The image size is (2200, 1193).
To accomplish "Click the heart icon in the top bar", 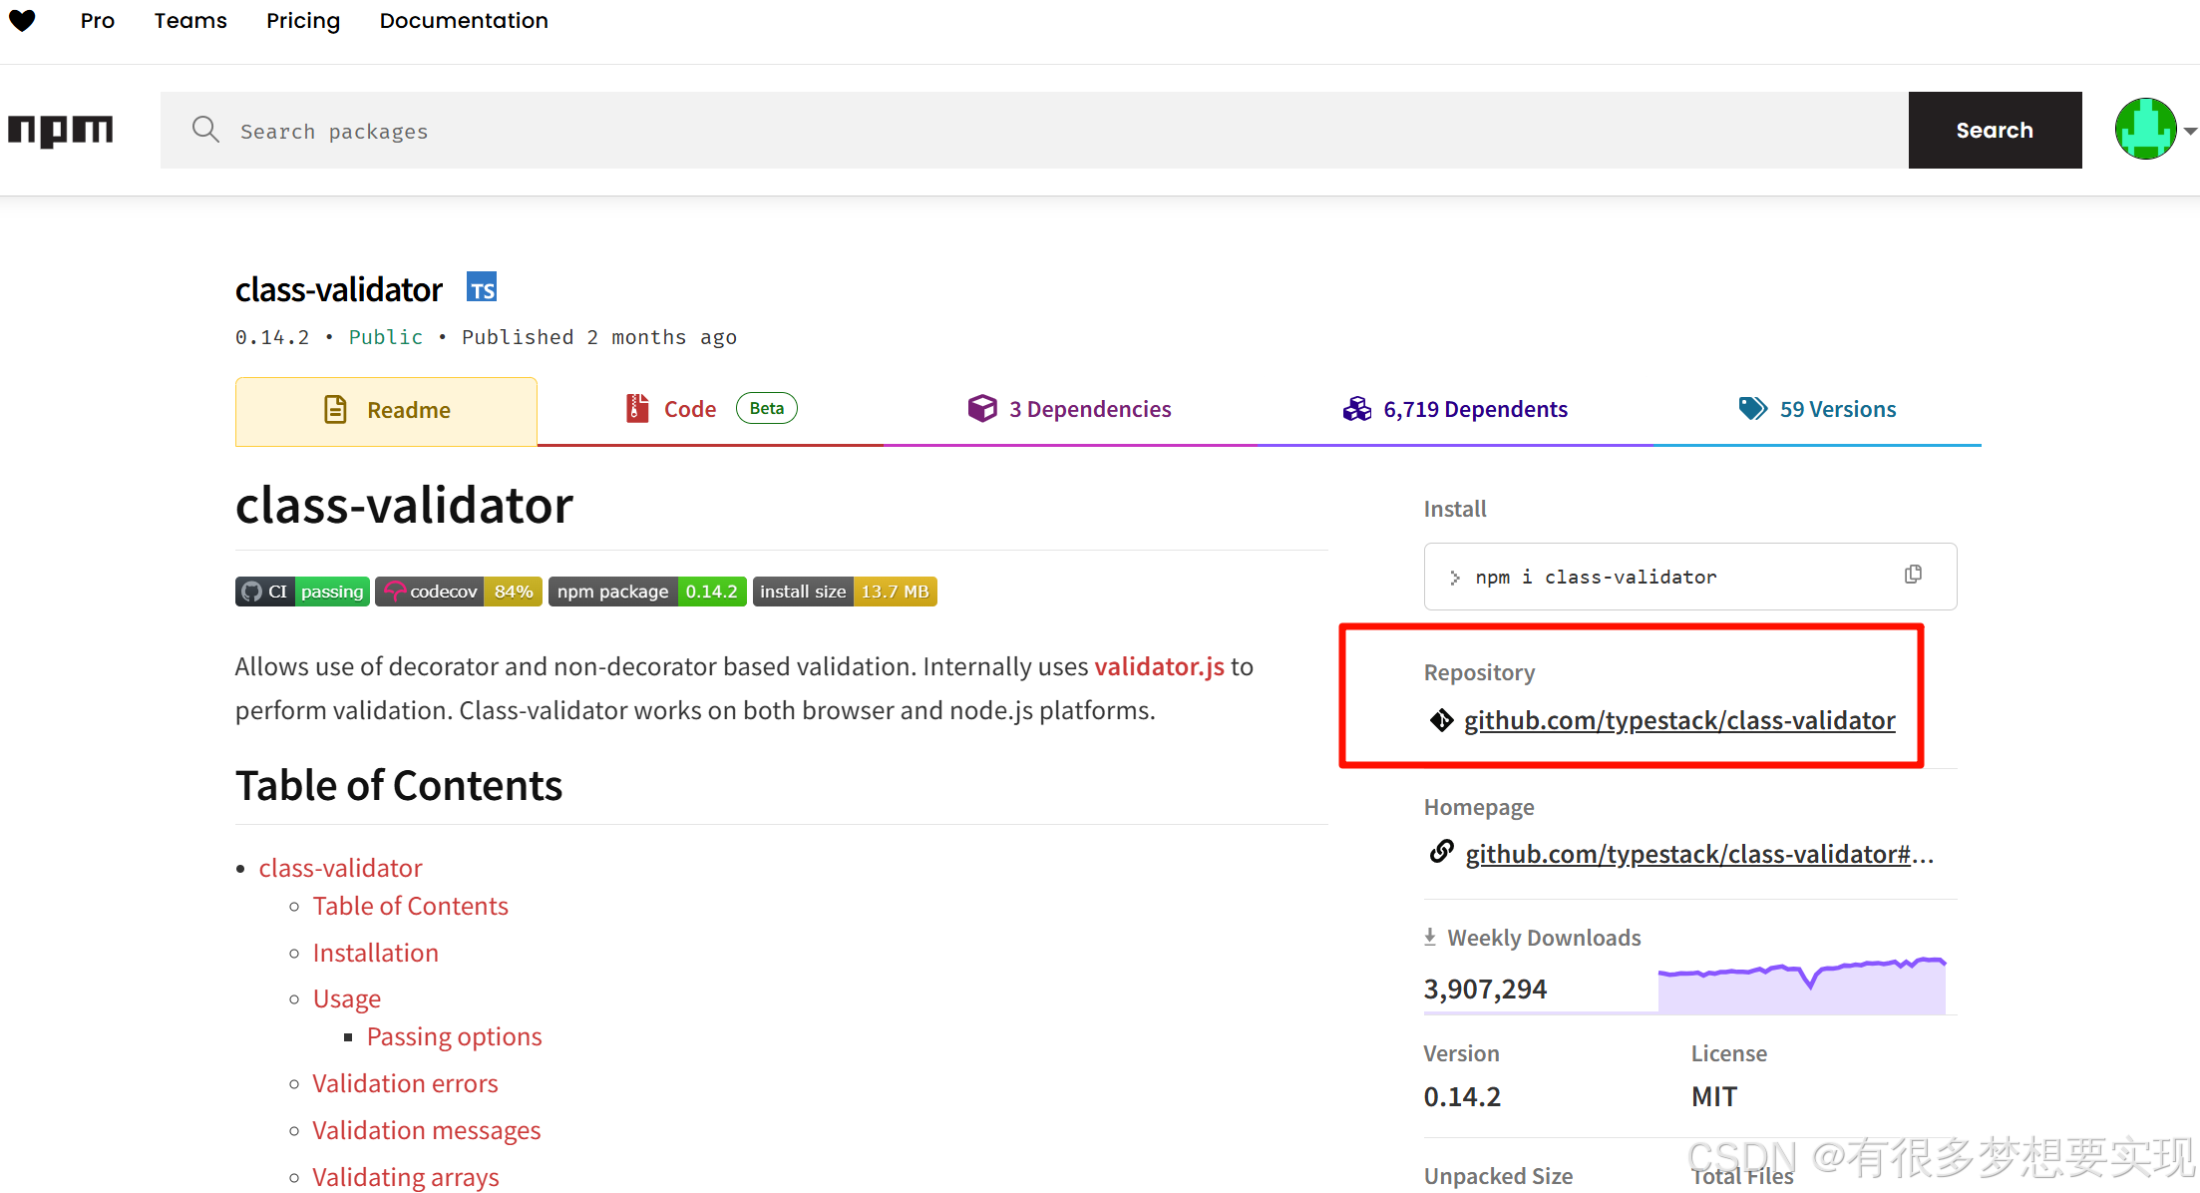I will [x=22, y=20].
